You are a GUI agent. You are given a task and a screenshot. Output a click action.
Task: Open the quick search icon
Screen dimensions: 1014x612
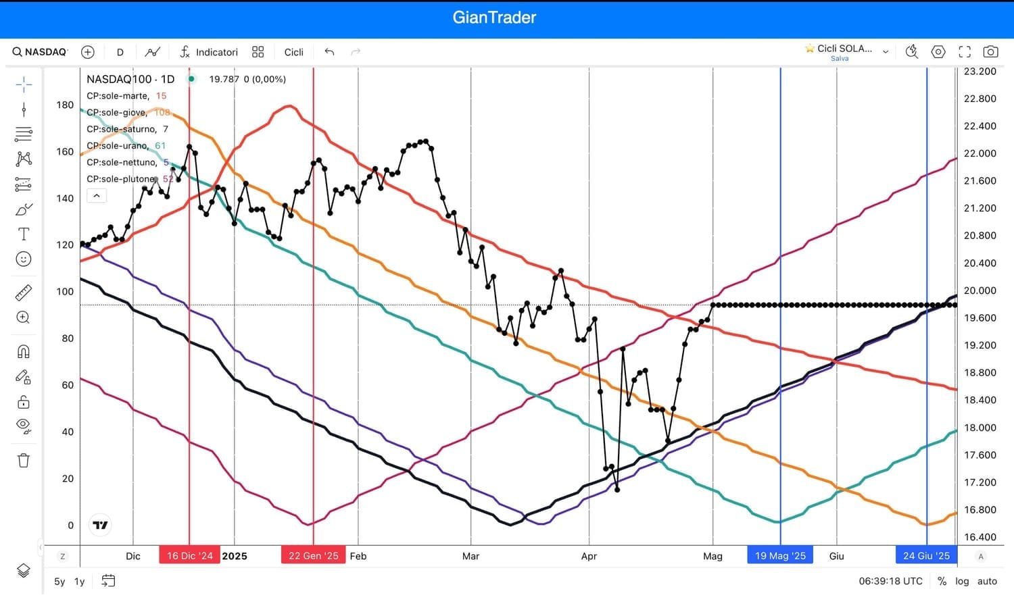pos(912,52)
